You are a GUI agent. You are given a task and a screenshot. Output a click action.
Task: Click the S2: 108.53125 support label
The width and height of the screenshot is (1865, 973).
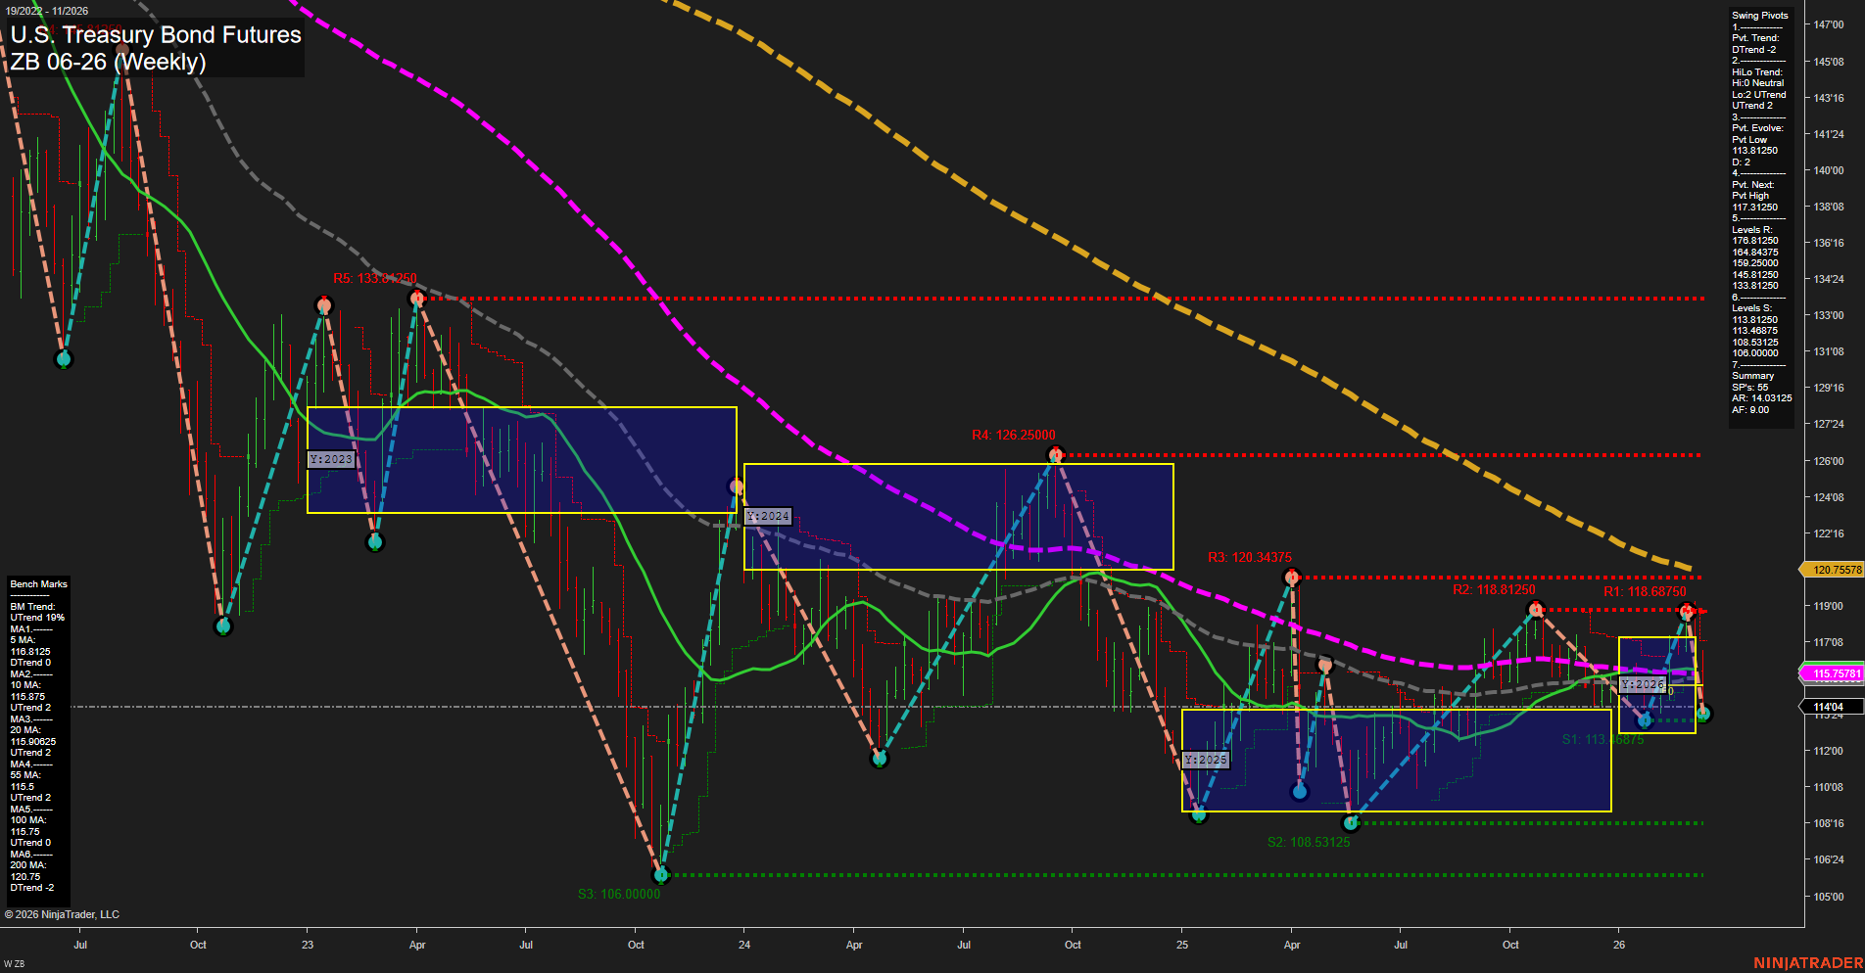pos(1310,842)
